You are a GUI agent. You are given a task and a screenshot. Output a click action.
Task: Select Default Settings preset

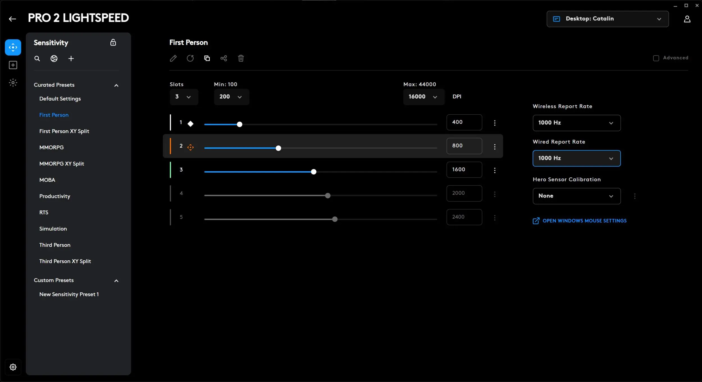[x=60, y=99]
